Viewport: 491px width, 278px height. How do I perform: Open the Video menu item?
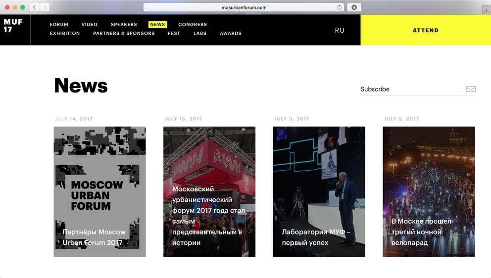pyautogui.click(x=90, y=24)
